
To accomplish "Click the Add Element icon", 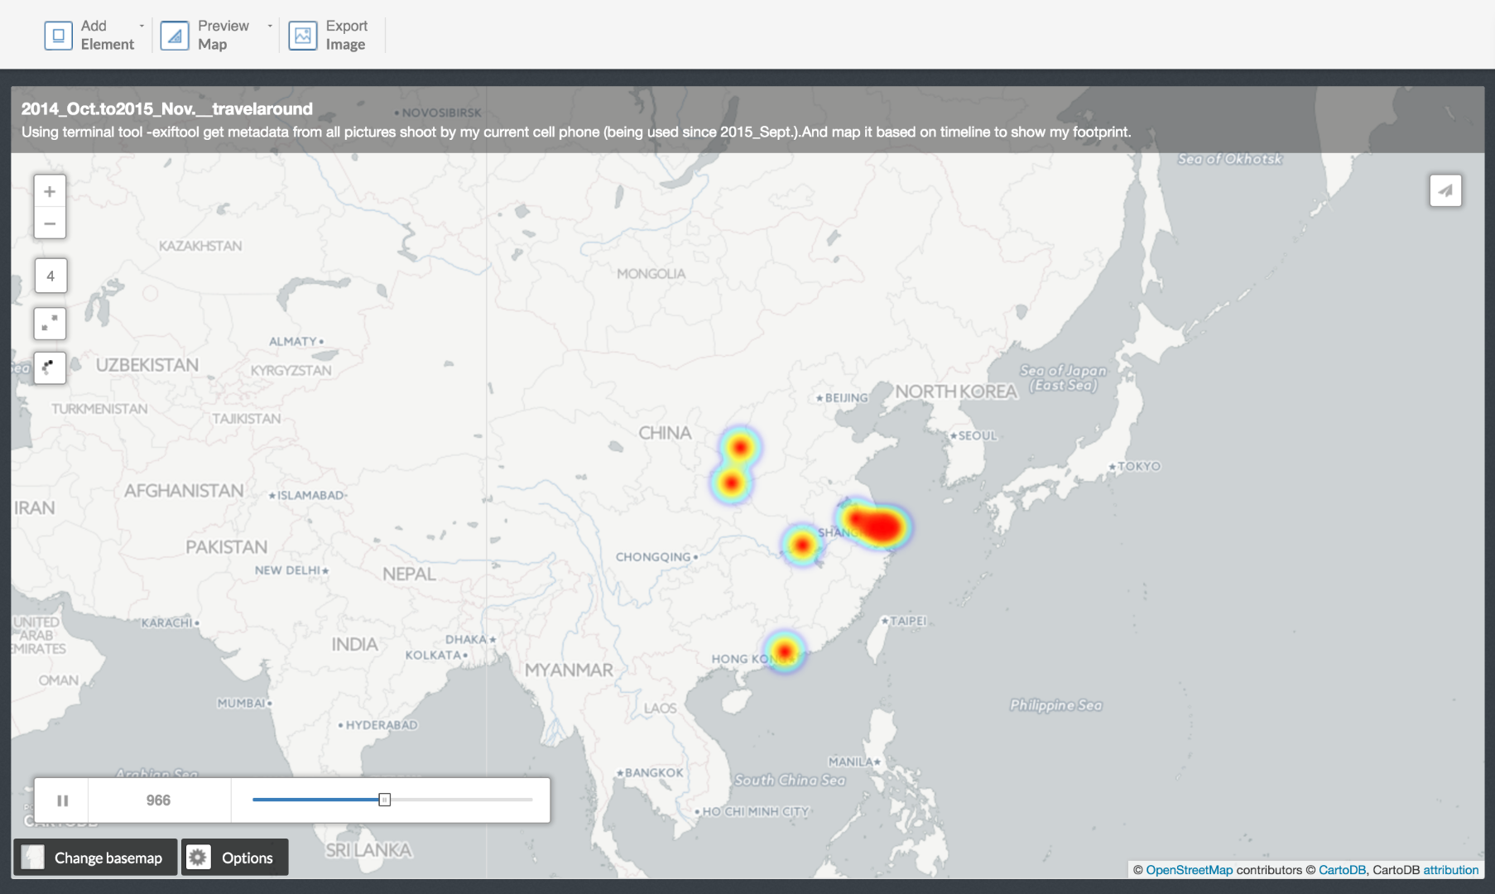I will [x=58, y=35].
